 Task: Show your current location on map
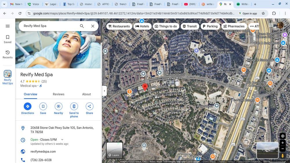(x=282, y=136)
